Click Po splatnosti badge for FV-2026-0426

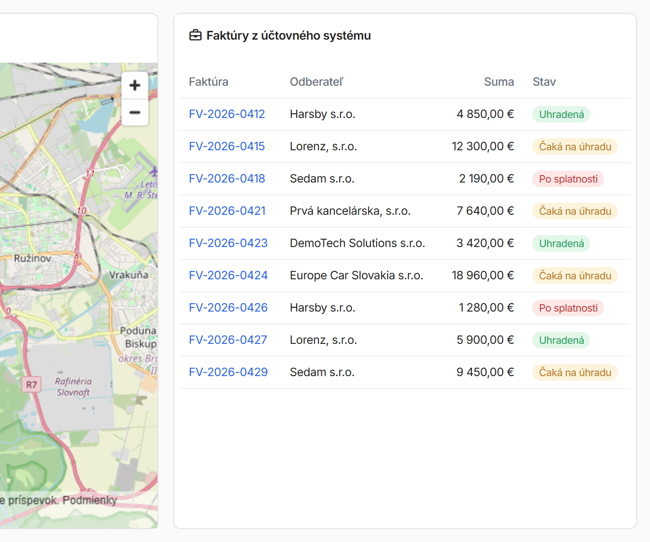568,308
